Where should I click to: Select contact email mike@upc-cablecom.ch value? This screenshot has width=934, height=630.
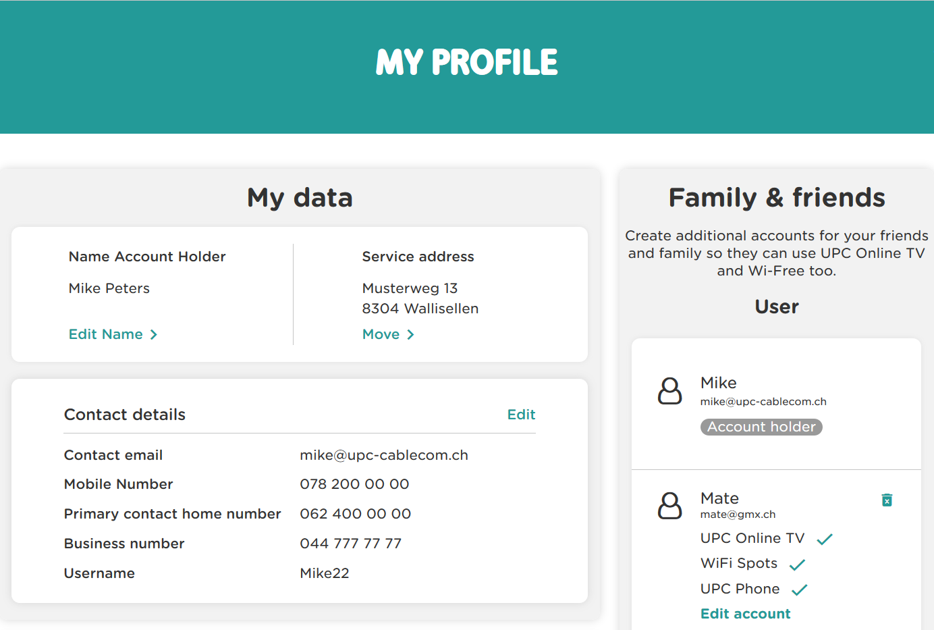coord(384,455)
